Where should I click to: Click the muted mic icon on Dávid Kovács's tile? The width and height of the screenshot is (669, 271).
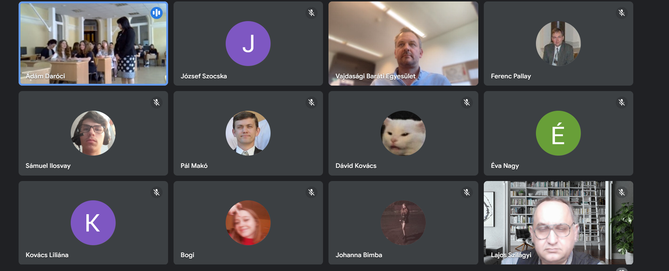click(x=467, y=102)
